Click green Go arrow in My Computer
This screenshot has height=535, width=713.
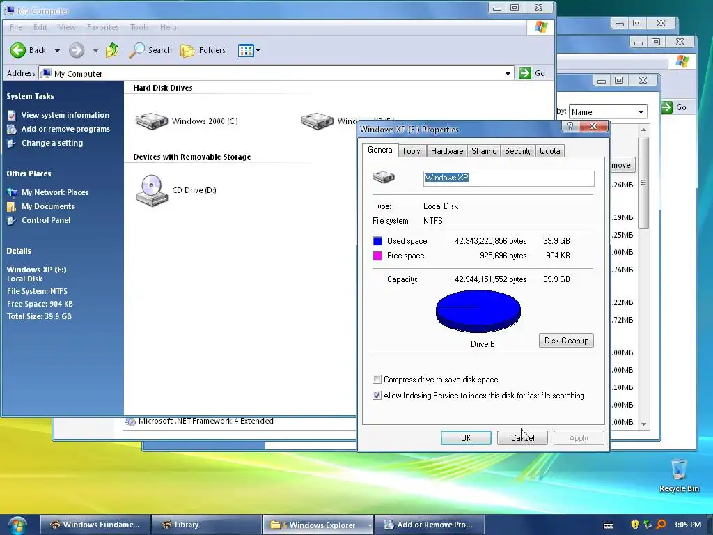pos(525,73)
